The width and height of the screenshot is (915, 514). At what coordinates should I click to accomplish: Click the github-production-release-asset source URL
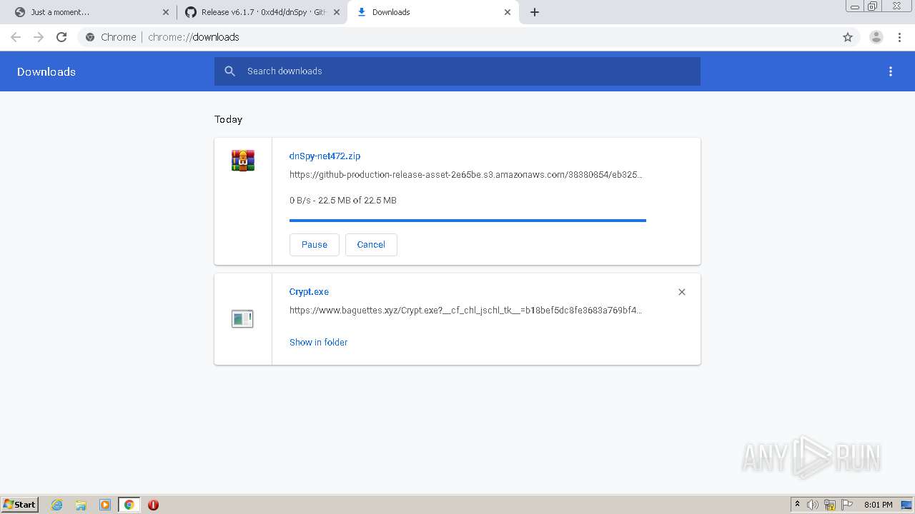tap(466, 175)
